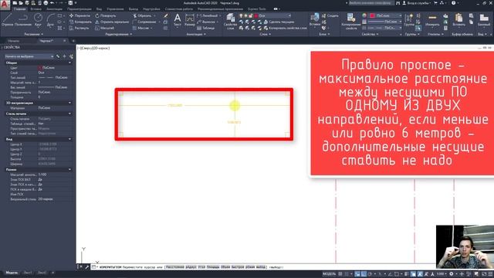Collapse the Стиль печати properties section
Viewport: 494px width, 278px height.
click(x=69, y=114)
